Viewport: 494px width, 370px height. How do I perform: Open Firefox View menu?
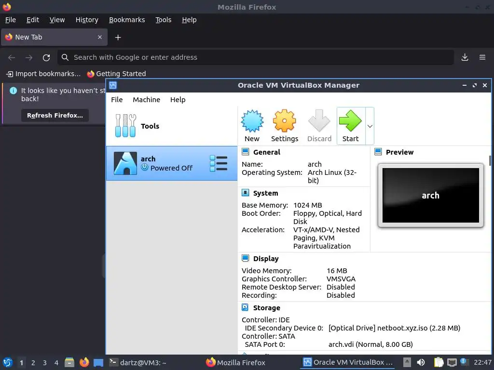(x=57, y=20)
